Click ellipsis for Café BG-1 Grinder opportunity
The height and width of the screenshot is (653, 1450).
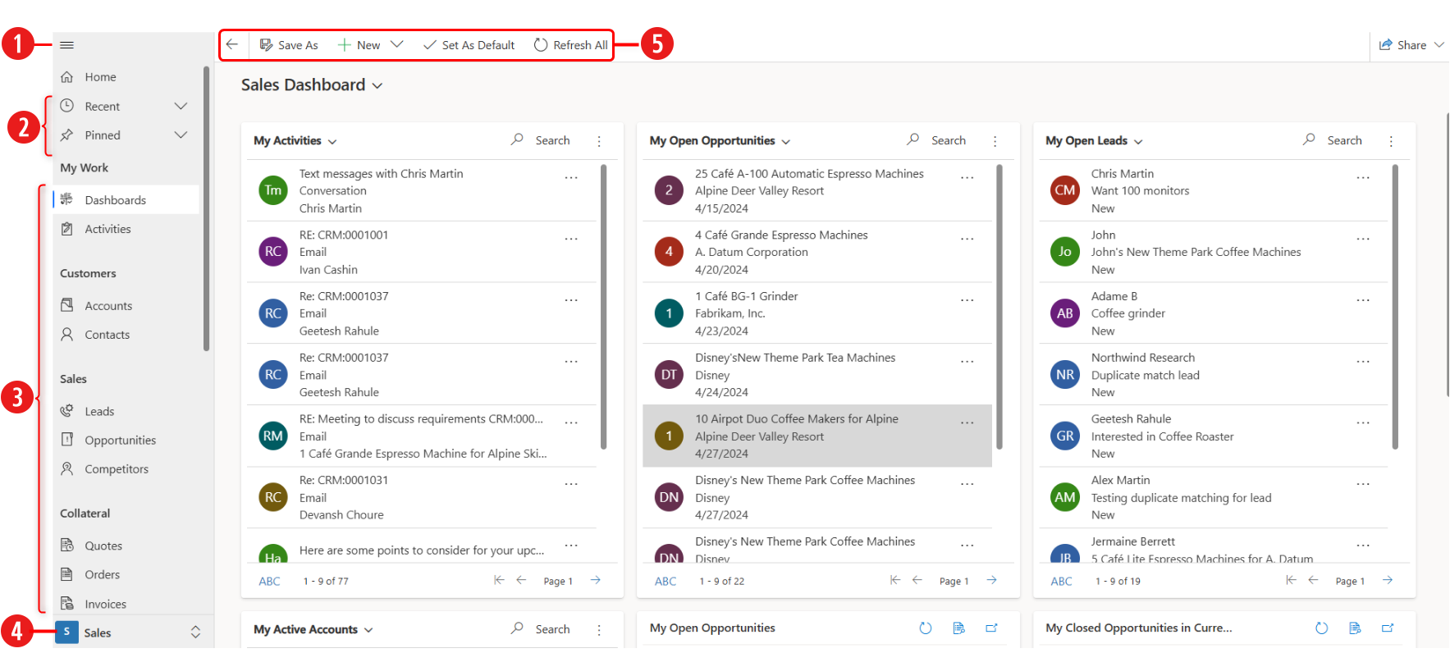coord(967,300)
